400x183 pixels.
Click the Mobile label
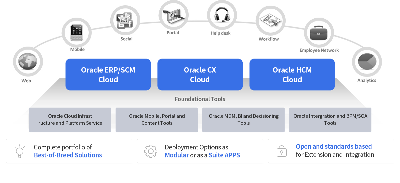77,49
